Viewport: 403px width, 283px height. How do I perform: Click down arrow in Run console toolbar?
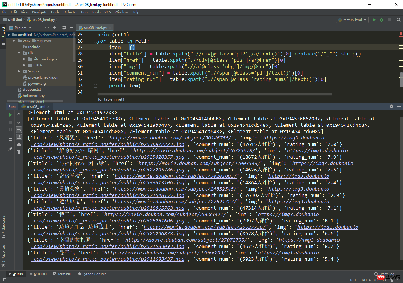point(19,122)
